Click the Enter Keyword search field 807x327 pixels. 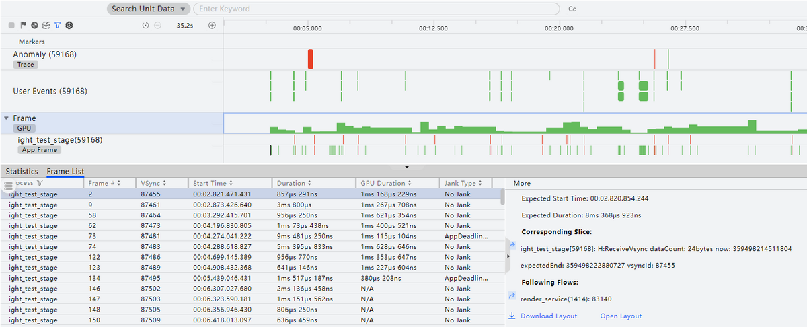(x=377, y=9)
